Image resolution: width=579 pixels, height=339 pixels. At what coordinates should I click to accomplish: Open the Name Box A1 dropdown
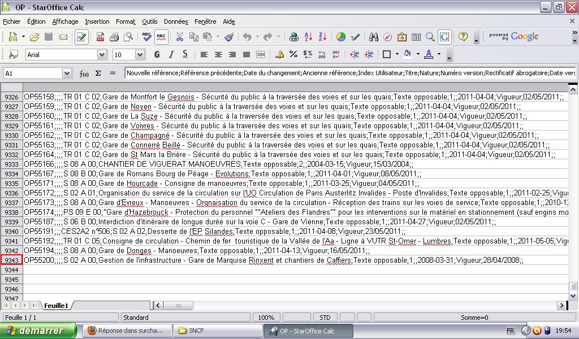coord(67,73)
